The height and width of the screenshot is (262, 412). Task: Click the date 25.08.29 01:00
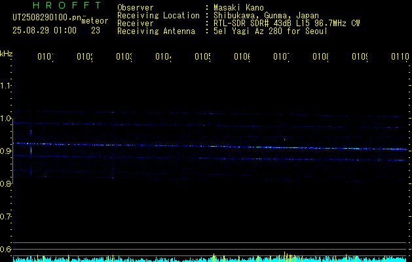coord(45,31)
